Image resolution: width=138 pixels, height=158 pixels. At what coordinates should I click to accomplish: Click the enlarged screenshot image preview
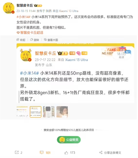pos(75,73)
